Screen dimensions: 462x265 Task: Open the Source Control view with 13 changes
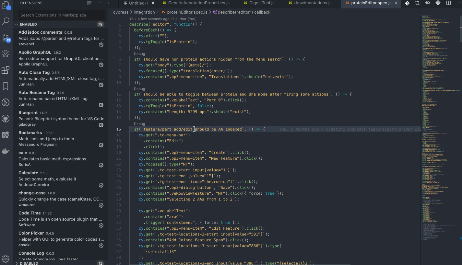[6, 38]
